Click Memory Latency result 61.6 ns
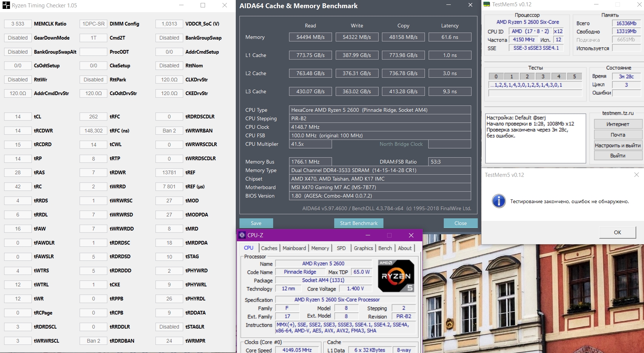Image resolution: width=644 pixels, height=353 pixels. click(450, 37)
